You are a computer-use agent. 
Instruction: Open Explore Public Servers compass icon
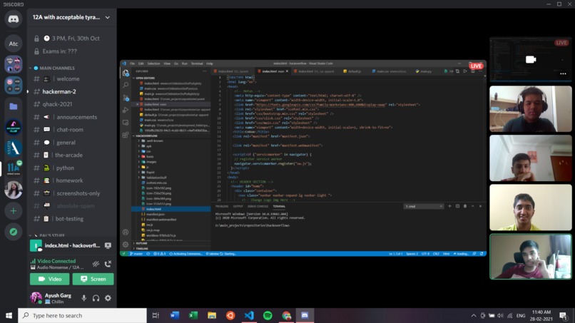point(14,232)
